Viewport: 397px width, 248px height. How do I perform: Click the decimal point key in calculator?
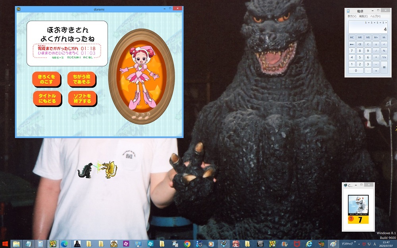(368, 71)
